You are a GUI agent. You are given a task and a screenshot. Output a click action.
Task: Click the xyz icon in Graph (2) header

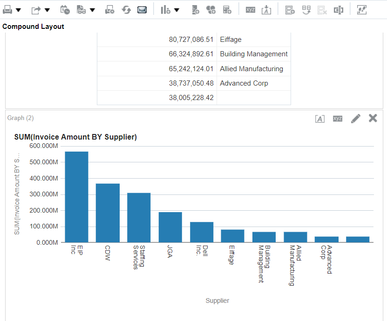pos(338,119)
